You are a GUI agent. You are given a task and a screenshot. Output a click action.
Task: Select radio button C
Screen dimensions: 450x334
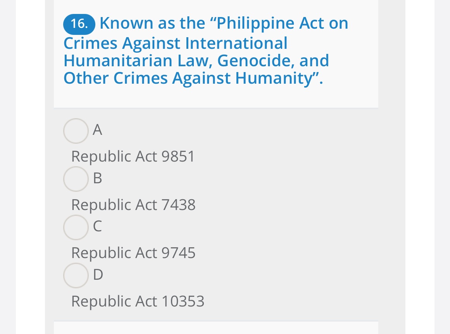click(76, 227)
